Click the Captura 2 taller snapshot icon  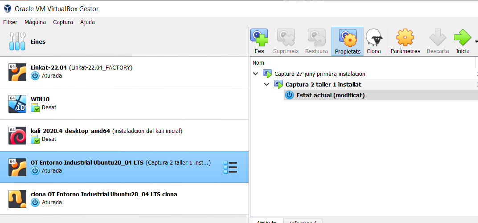point(278,84)
